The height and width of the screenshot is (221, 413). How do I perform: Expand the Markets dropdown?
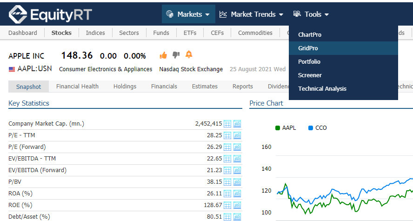coord(188,14)
